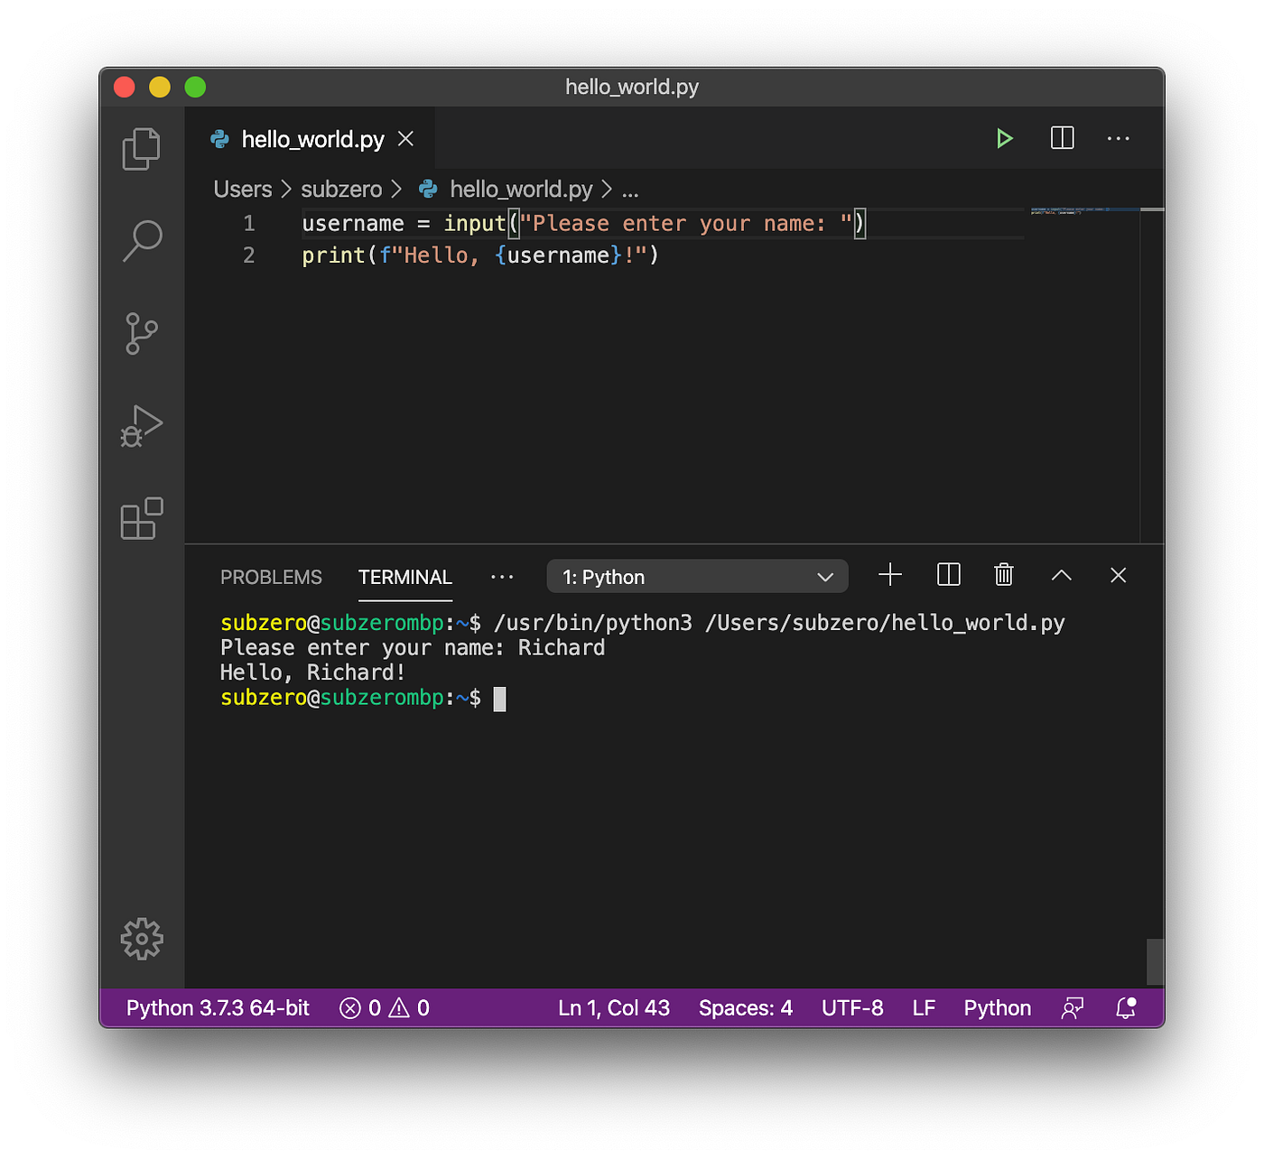Click the /usr/bin/python3 command in terminal
Screen dimensions: 1264x1159
click(593, 623)
